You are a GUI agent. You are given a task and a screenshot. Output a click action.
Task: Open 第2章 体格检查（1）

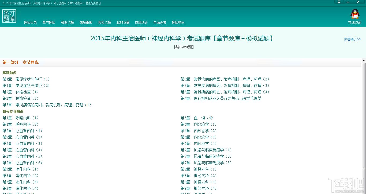21,92
